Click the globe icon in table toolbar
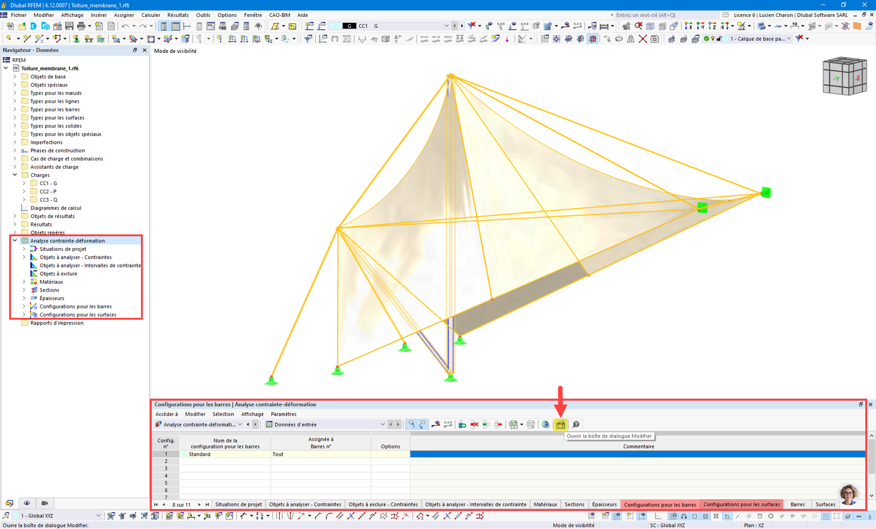The height and width of the screenshot is (529, 876). pos(546,424)
